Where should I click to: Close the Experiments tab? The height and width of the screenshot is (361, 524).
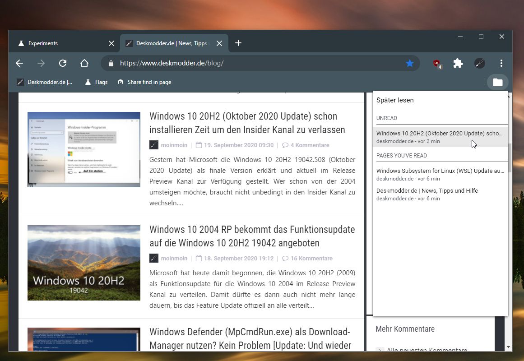coord(111,43)
